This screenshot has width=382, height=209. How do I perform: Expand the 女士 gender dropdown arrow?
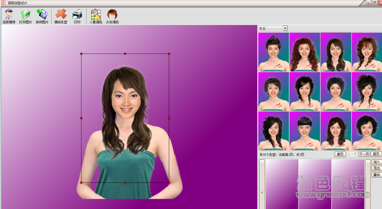[x=285, y=28]
